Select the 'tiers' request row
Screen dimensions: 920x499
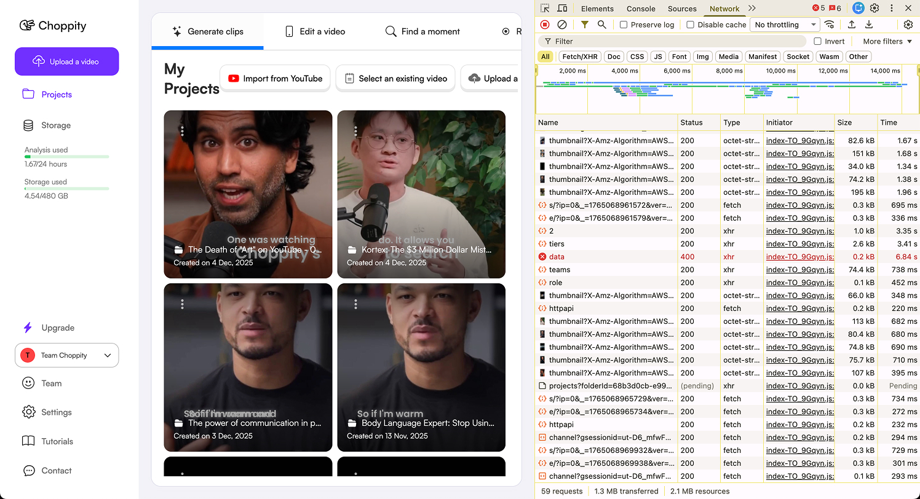(x=728, y=244)
